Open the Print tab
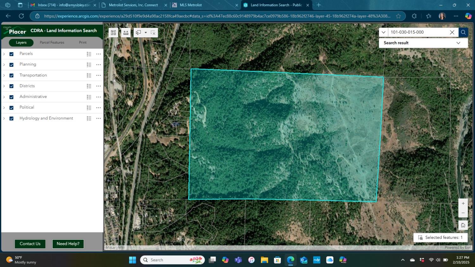The image size is (475, 267). pos(83,42)
